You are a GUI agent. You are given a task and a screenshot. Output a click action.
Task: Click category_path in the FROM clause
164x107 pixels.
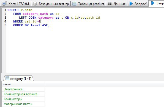[x=35, y=14]
